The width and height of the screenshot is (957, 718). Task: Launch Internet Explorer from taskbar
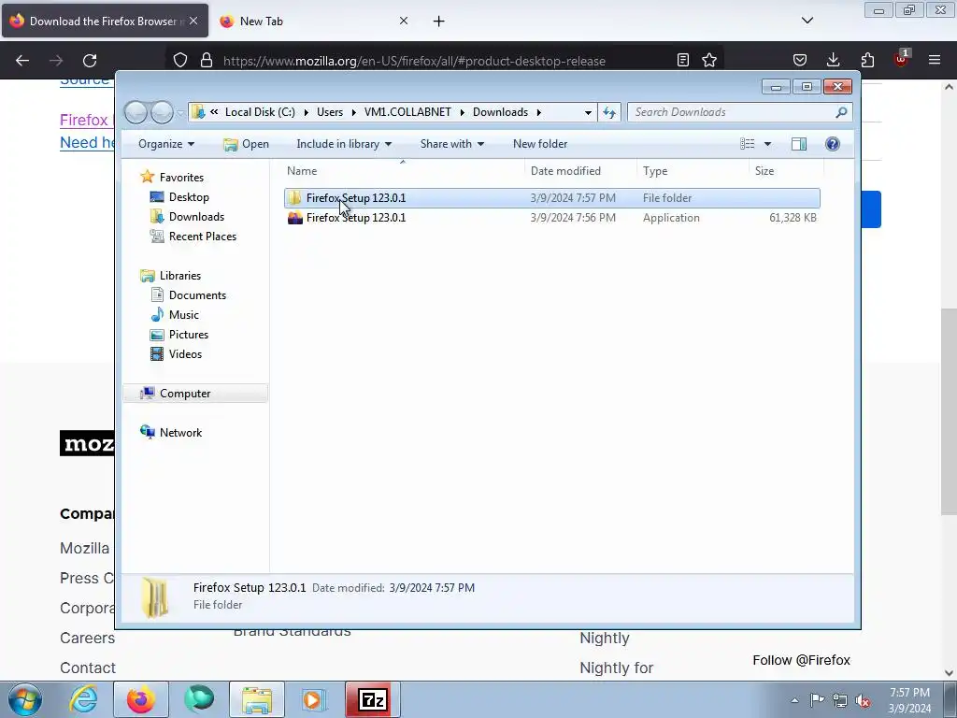[x=83, y=699]
